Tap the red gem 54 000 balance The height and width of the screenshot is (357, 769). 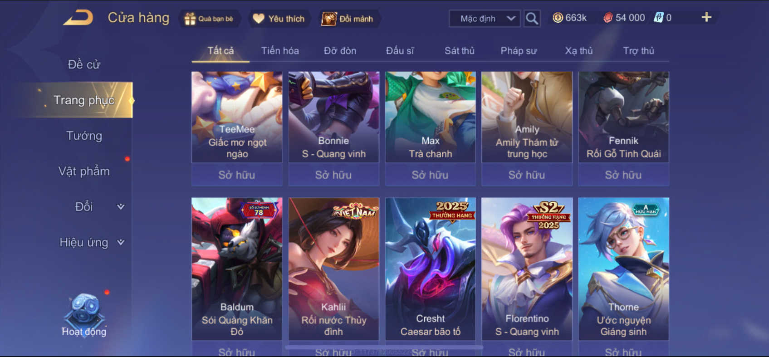coord(624,18)
